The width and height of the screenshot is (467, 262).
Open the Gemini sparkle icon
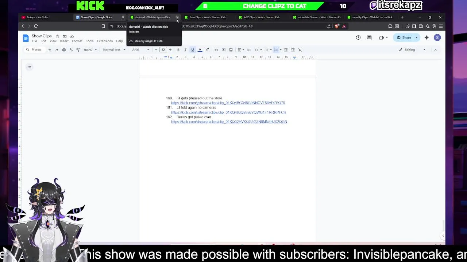pyautogui.click(x=427, y=37)
